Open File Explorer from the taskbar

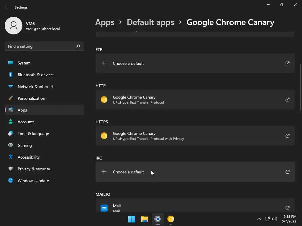point(145,219)
